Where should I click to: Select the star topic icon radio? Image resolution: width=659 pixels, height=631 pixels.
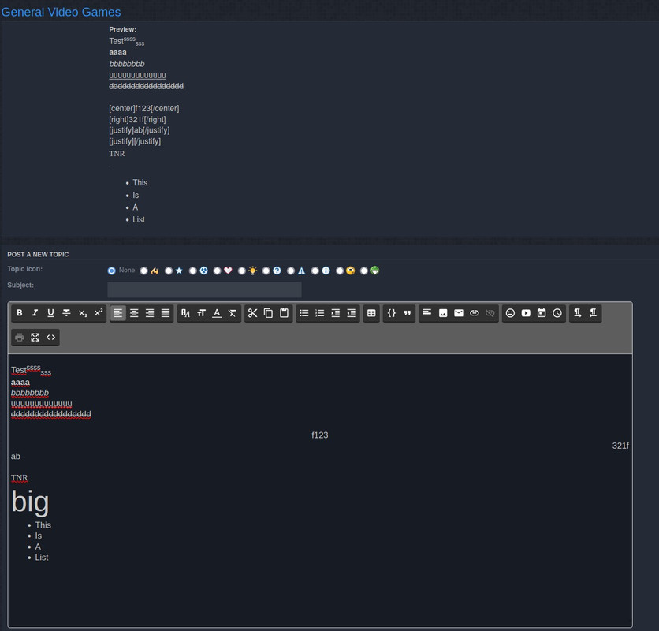169,271
